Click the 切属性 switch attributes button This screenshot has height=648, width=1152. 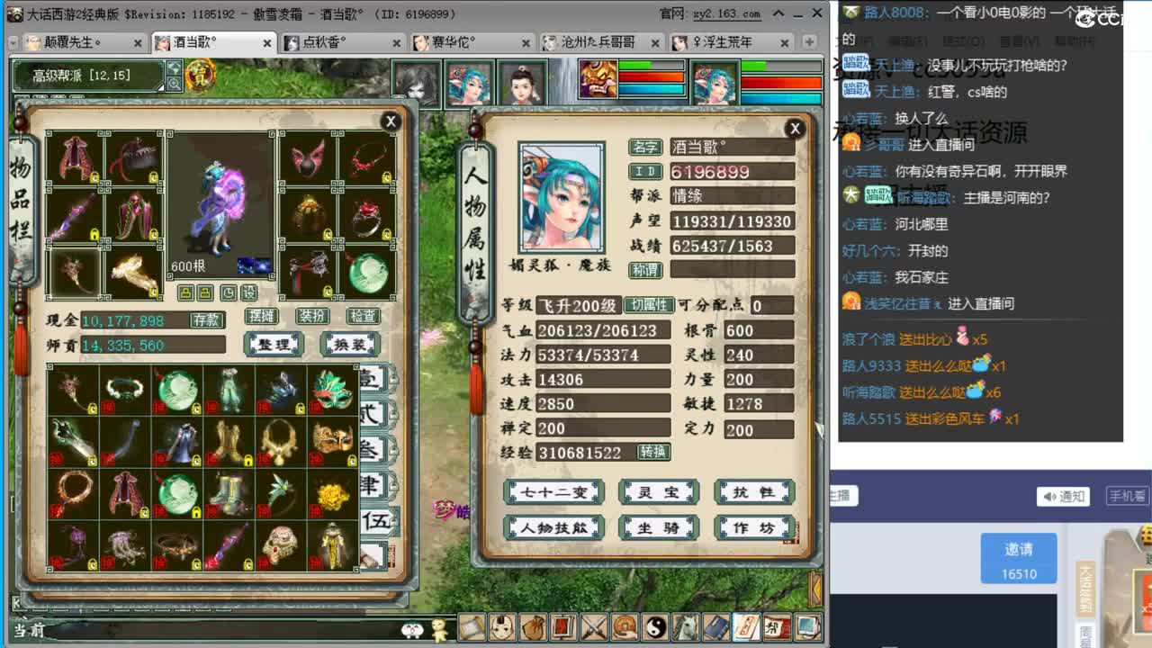(x=648, y=305)
